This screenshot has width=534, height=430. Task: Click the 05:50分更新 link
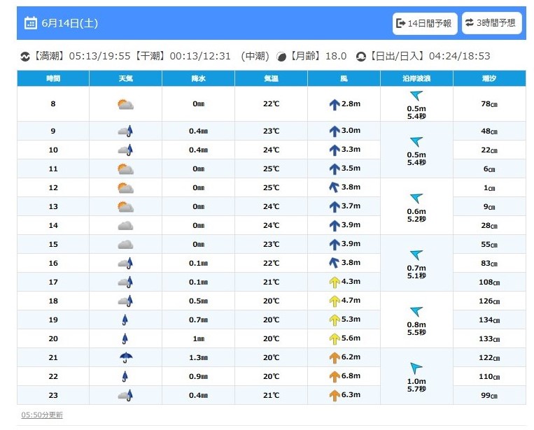(x=42, y=415)
